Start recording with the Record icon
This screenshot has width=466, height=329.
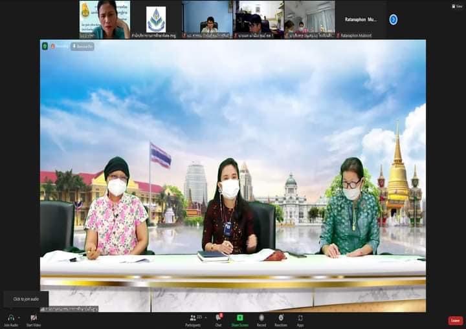261,317
